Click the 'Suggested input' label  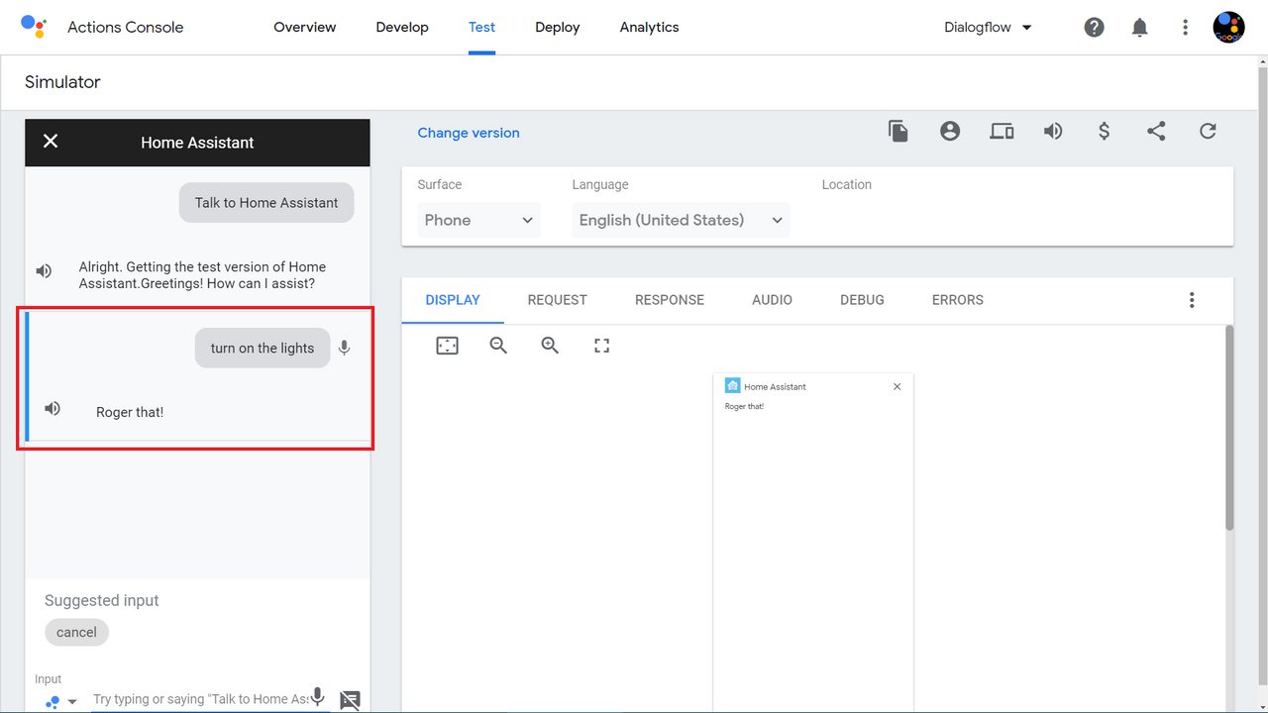(101, 600)
